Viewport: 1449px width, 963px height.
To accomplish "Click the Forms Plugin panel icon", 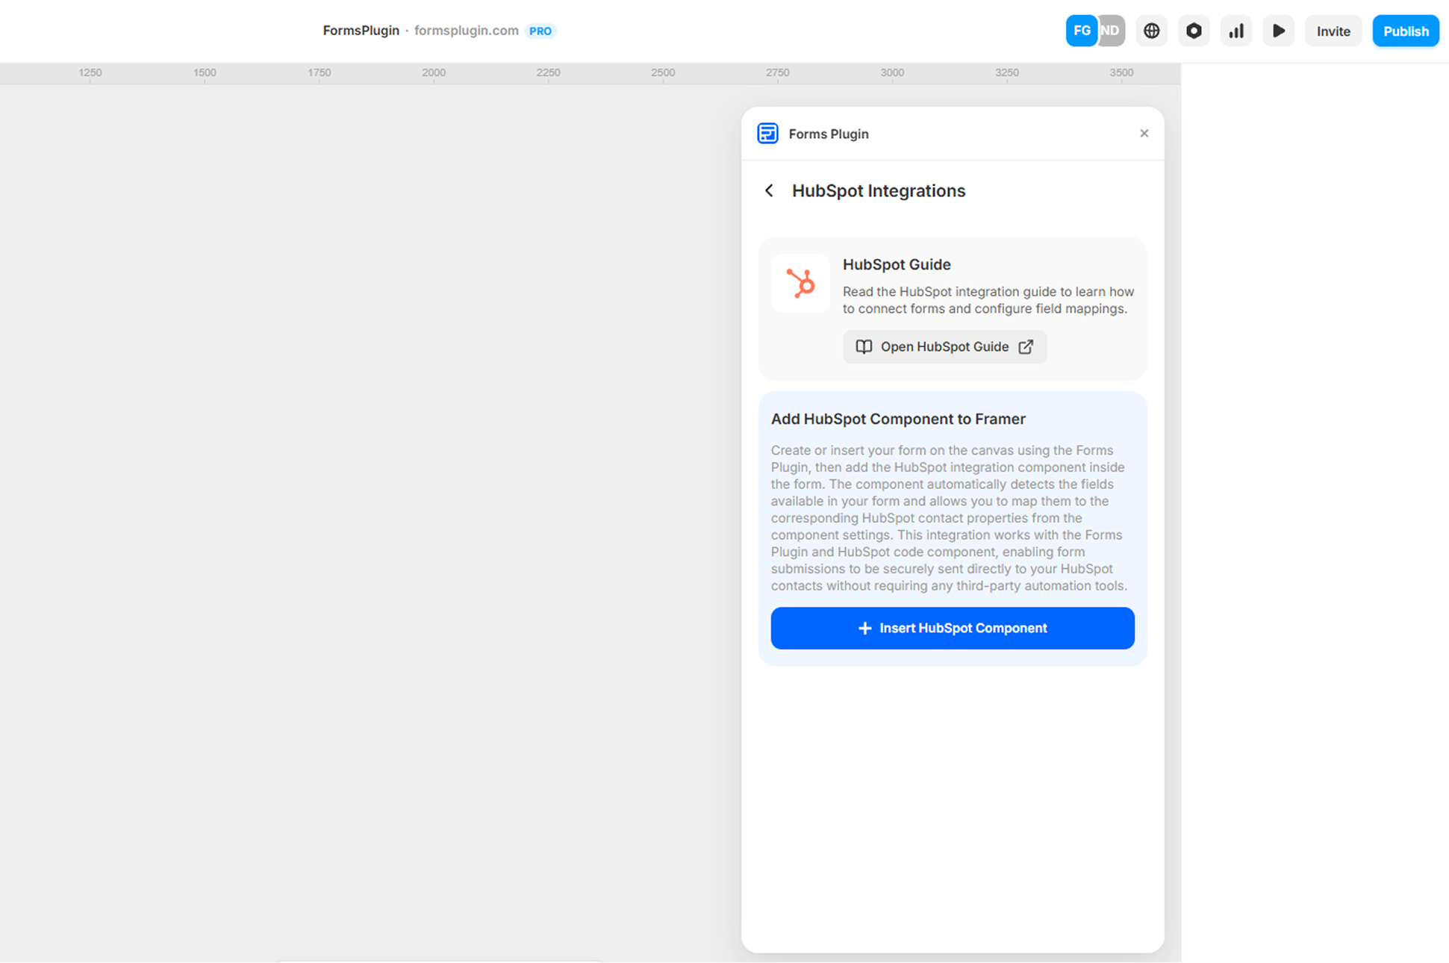I will click(767, 133).
